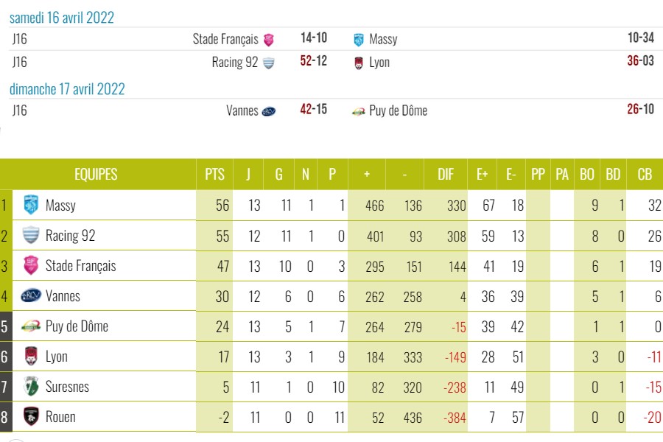Screen dimensions: 663x442
Task: Open the 52-12 Racing 92 match score
Action: pyautogui.click(x=314, y=62)
